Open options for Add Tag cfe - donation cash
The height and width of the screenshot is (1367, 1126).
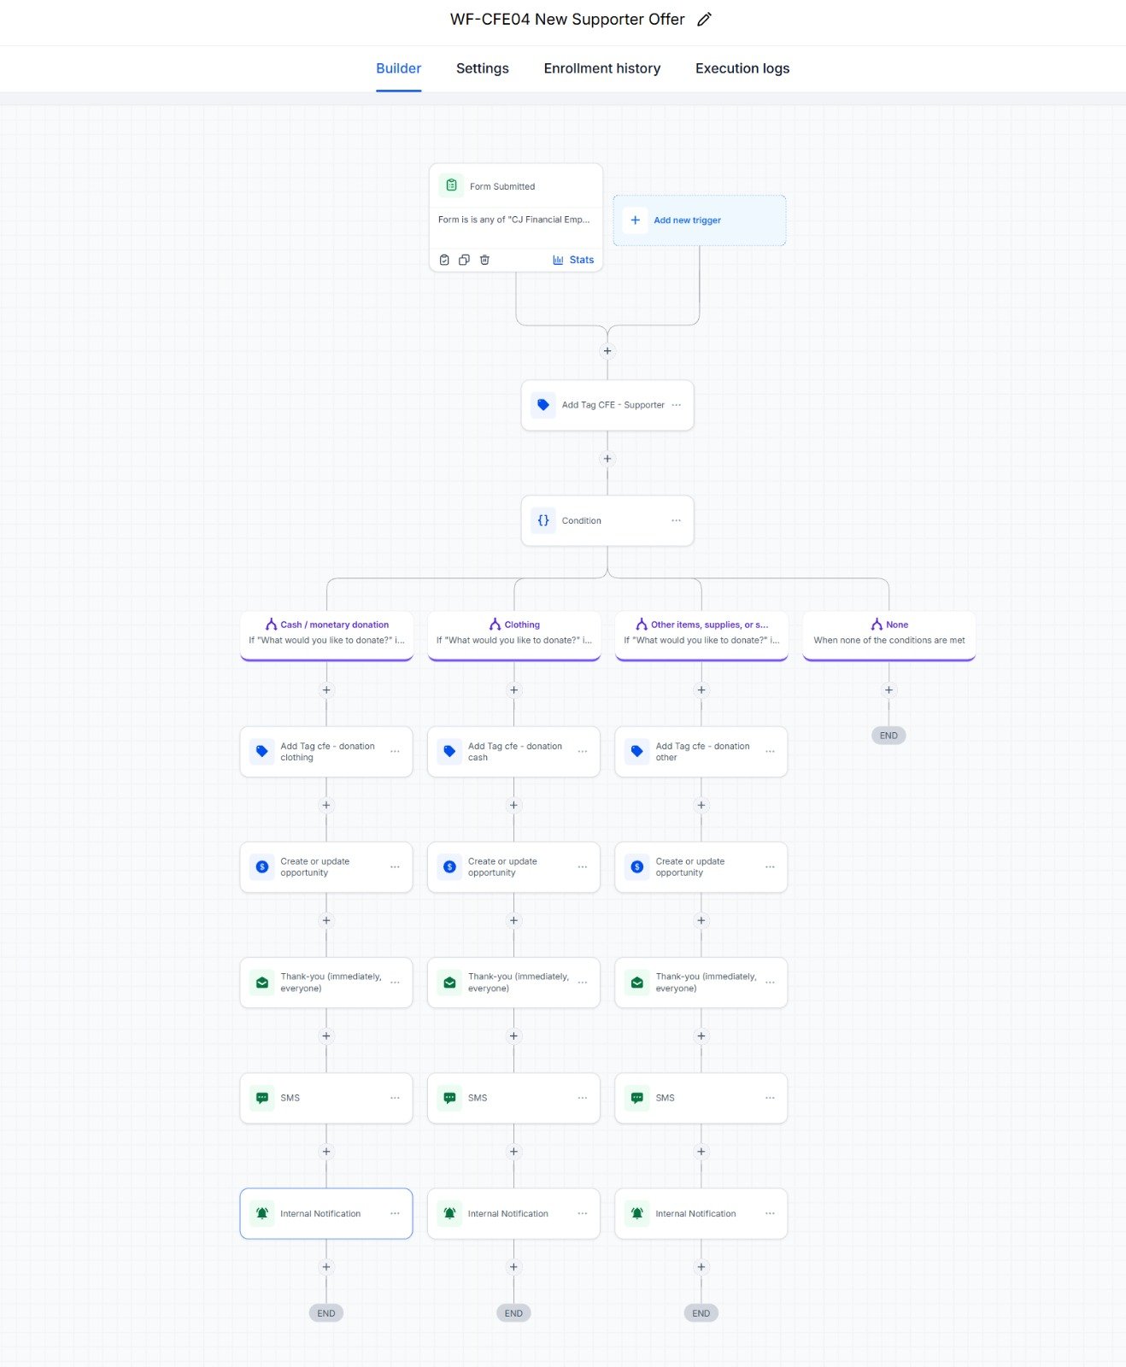tap(583, 752)
